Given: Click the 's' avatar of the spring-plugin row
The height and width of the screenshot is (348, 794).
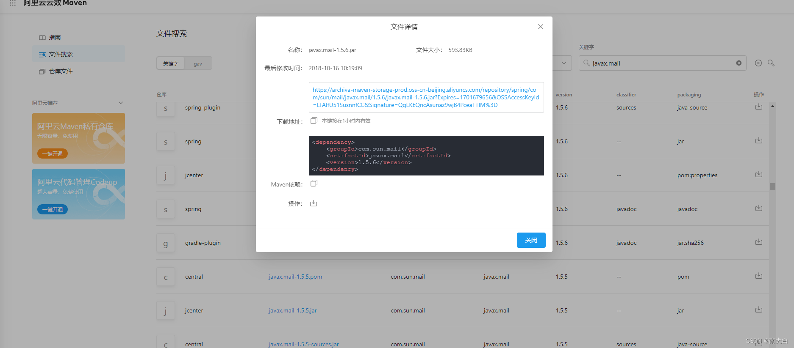Looking at the screenshot, I should [166, 109].
